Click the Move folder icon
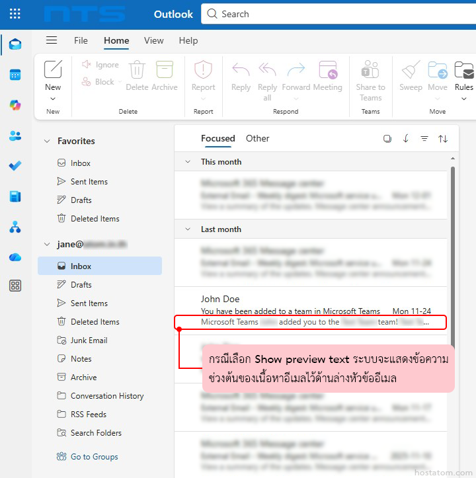Screen dimensions: 476x478 click(x=438, y=69)
